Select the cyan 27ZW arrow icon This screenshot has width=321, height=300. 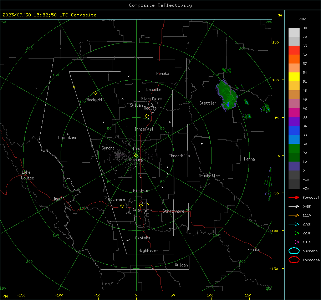pyautogui.click(x=294, y=224)
